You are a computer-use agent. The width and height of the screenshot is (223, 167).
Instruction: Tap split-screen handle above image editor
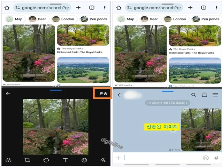[56, 87]
